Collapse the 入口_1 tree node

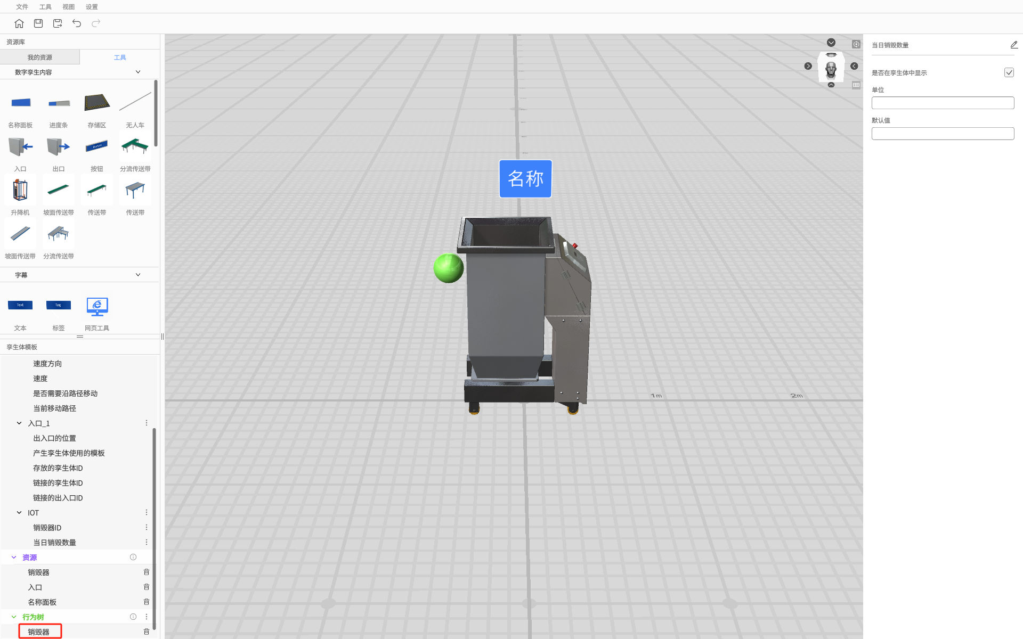tap(19, 423)
